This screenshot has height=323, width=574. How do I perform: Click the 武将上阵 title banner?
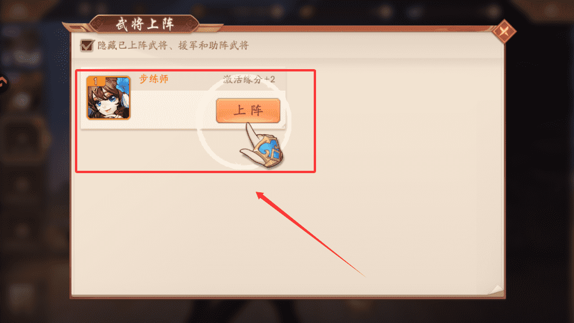(145, 24)
